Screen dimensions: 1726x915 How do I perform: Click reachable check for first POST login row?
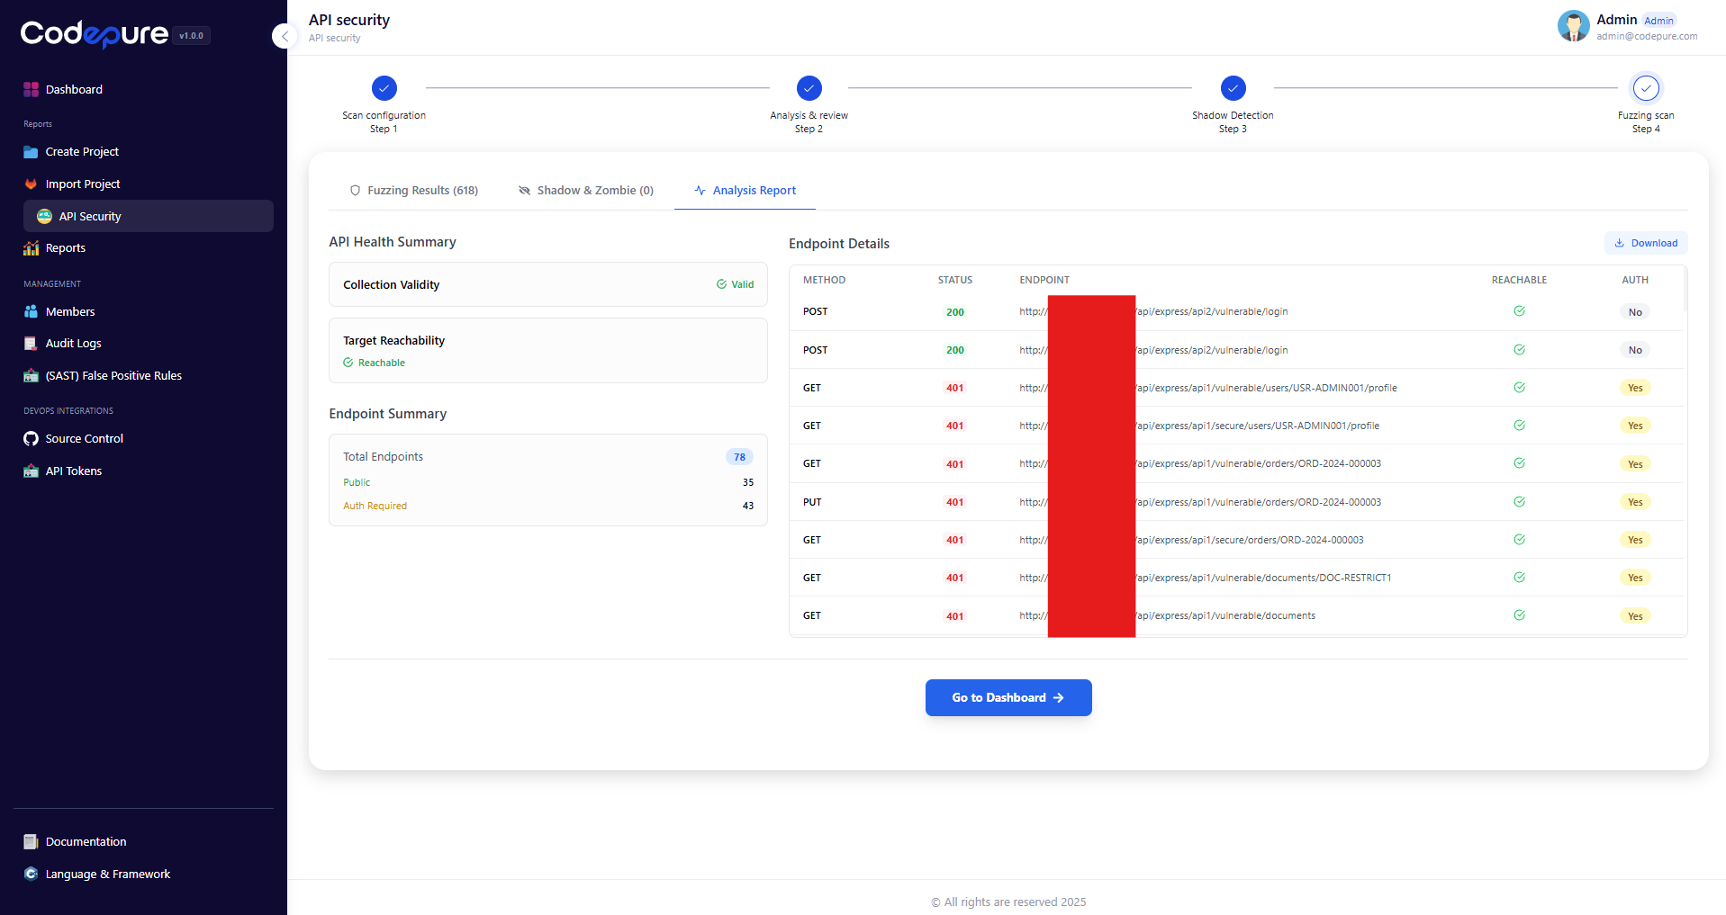(1519, 311)
